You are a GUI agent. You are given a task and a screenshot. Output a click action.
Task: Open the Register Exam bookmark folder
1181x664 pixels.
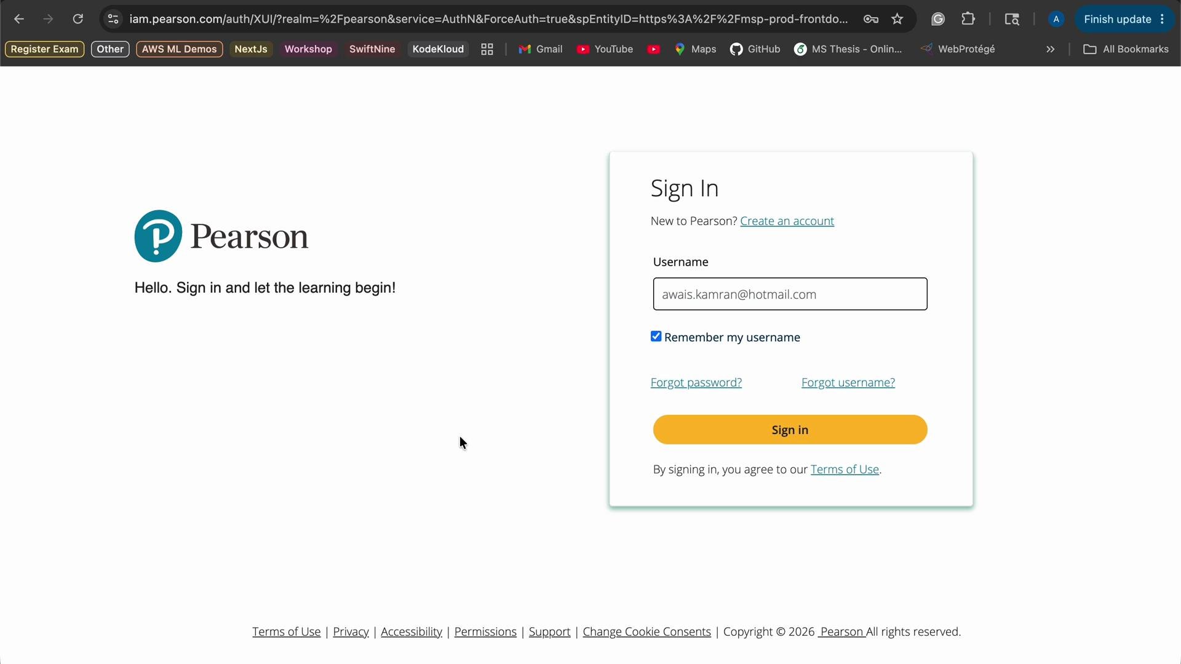pos(44,49)
